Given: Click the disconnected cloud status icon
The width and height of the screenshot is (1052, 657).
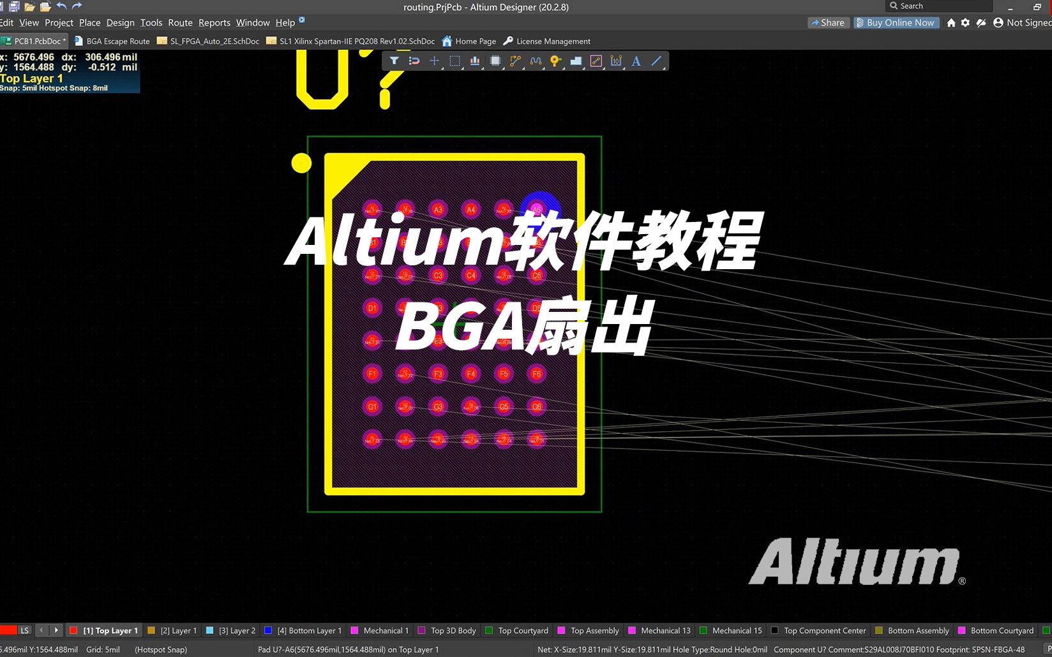Looking at the screenshot, I should pos(981,22).
